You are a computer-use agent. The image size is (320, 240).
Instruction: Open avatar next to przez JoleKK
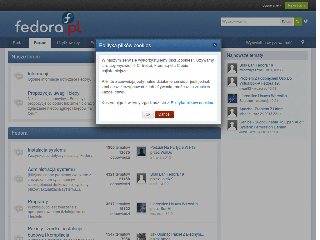pos(142,178)
